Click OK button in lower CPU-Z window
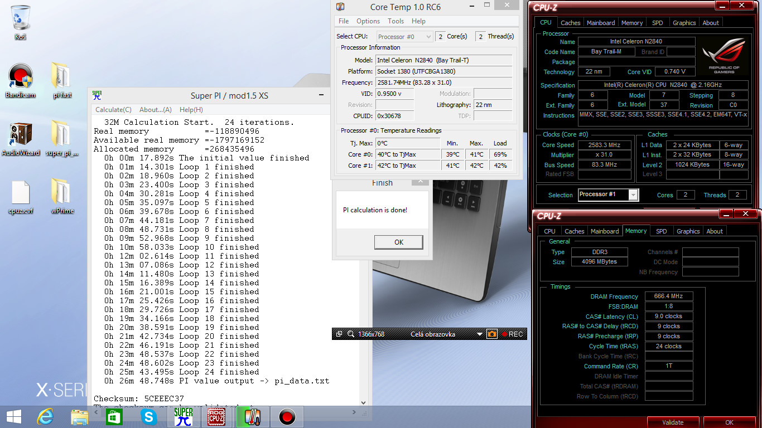The width and height of the screenshot is (762, 428). [729, 422]
